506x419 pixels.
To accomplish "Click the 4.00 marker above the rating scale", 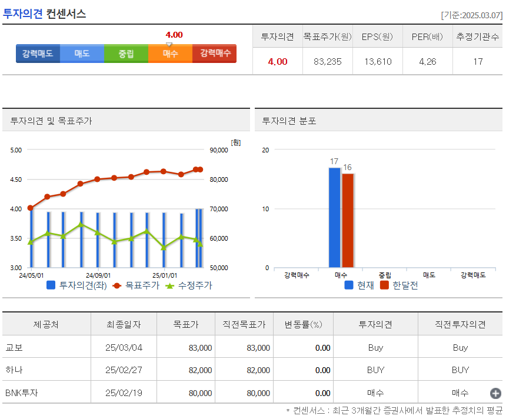I will point(174,35).
